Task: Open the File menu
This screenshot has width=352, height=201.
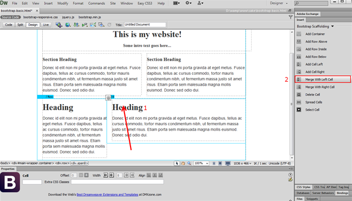Action: (x=15, y=3)
